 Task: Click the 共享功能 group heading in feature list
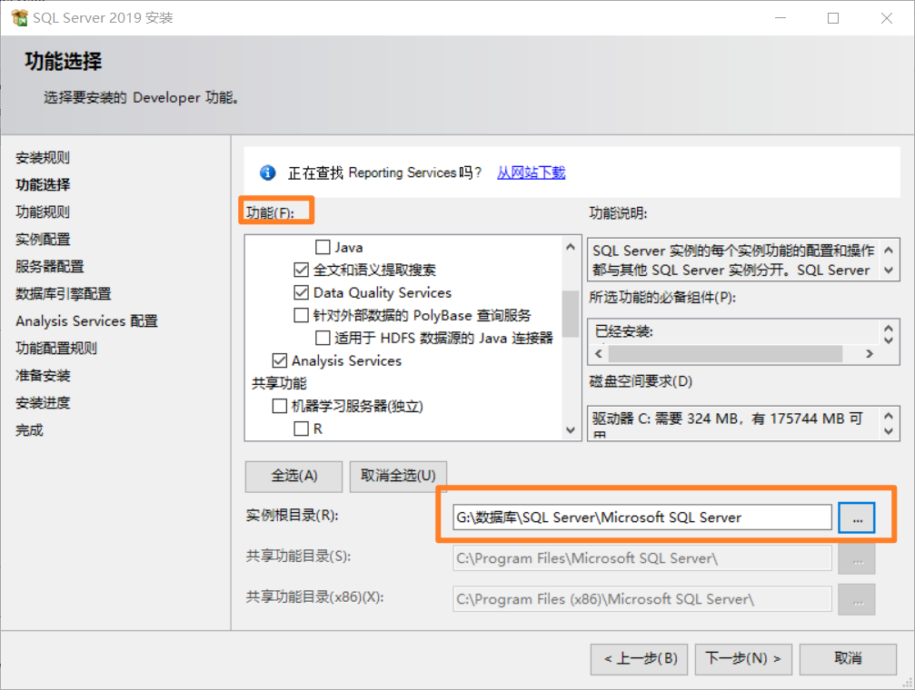tap(279, 384)
